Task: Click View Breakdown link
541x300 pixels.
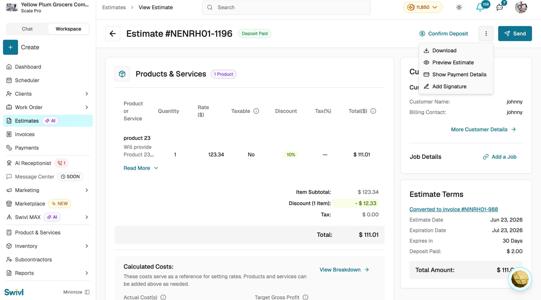Action: 344,270
